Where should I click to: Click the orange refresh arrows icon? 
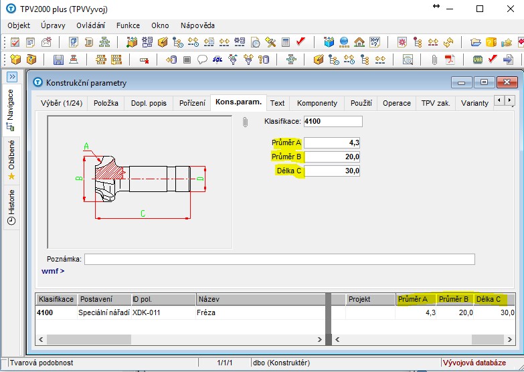[448, 42]
